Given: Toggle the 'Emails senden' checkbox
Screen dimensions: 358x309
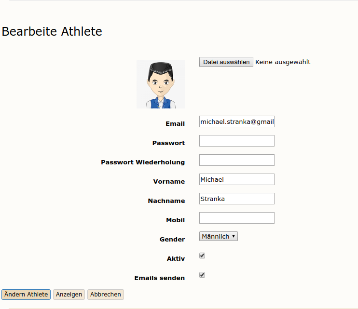Looking at the screenshot, I should [202, 275].
